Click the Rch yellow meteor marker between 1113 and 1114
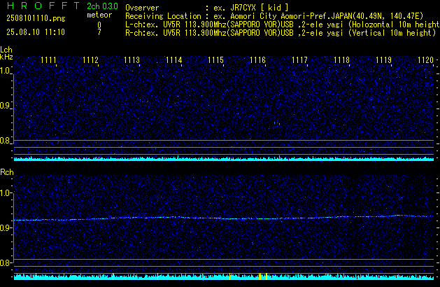 click(x=157, y=276)
